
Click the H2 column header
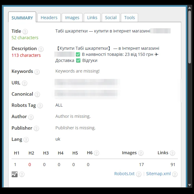pos(31,153)
